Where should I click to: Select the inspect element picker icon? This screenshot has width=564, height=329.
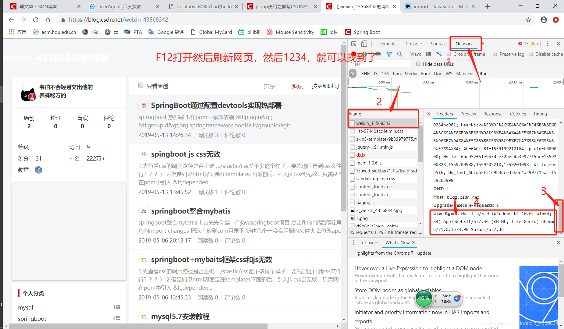click(x=354, y=44)
